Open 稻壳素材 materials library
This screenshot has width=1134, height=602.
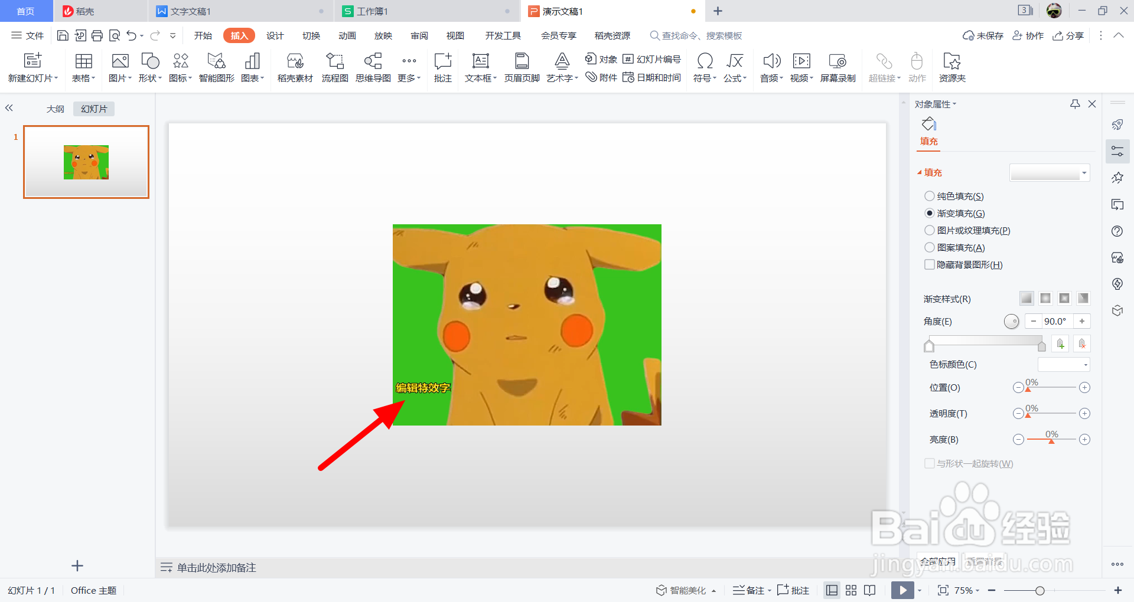click(295, 67)
